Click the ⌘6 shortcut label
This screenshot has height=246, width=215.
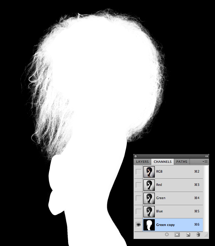[197, 225]
